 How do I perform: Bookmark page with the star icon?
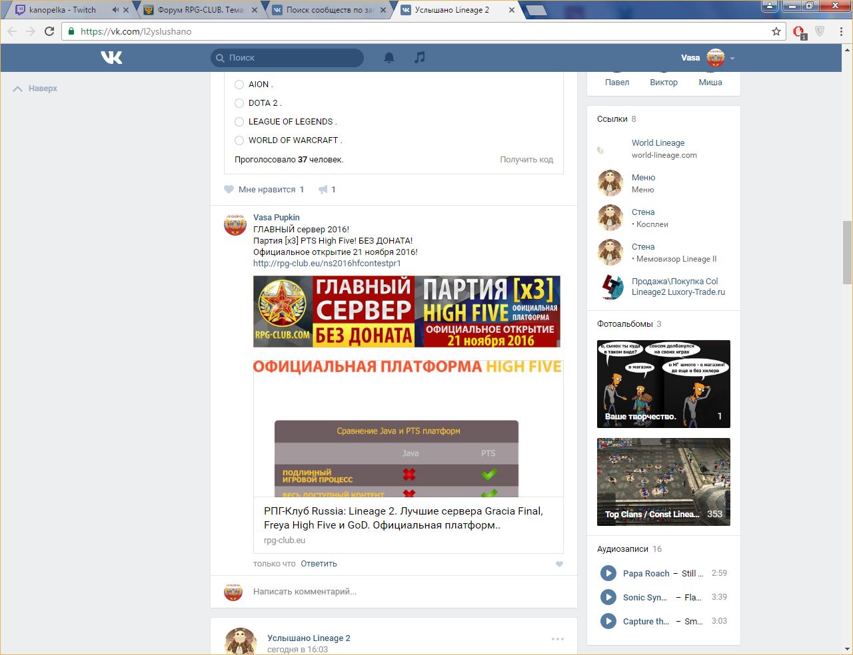[776, 31]
